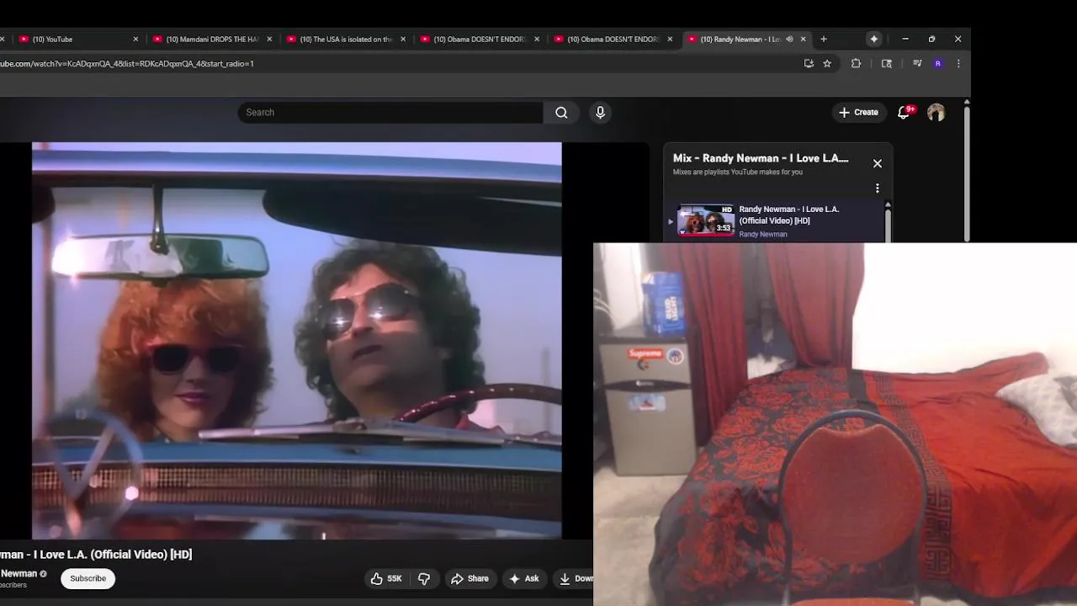Open the Chrome profile R menu
1077x606 pixels.
pos(938,63)
